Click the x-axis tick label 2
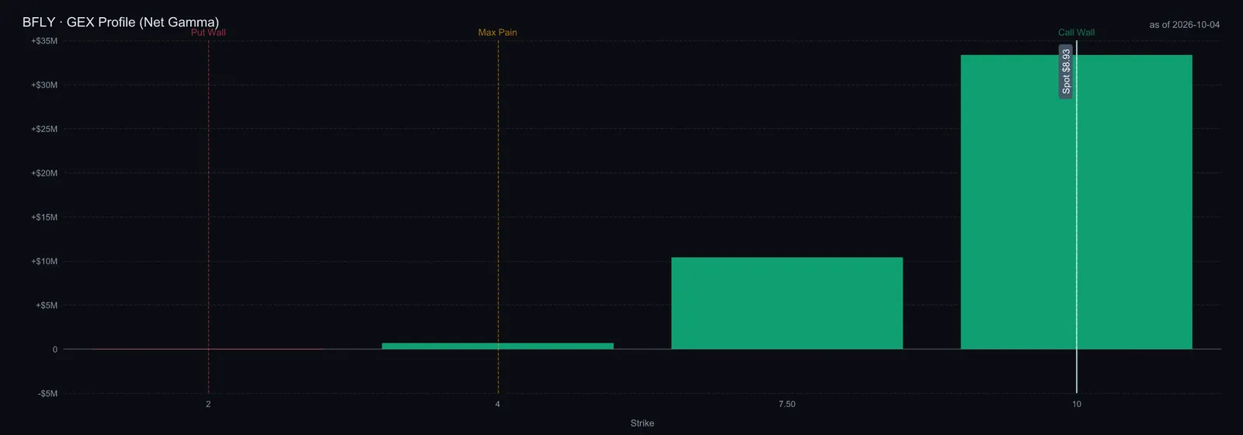The image size is (1243, 435). [208, 404]
